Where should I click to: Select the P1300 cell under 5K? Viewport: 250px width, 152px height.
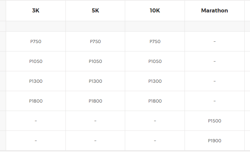[95, 81]
